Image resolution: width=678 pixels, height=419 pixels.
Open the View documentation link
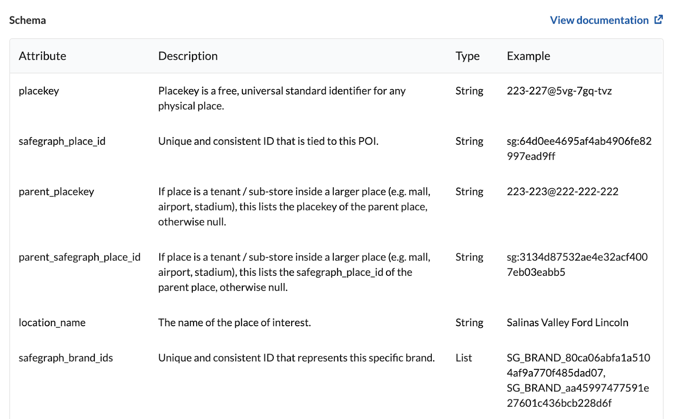599,20
